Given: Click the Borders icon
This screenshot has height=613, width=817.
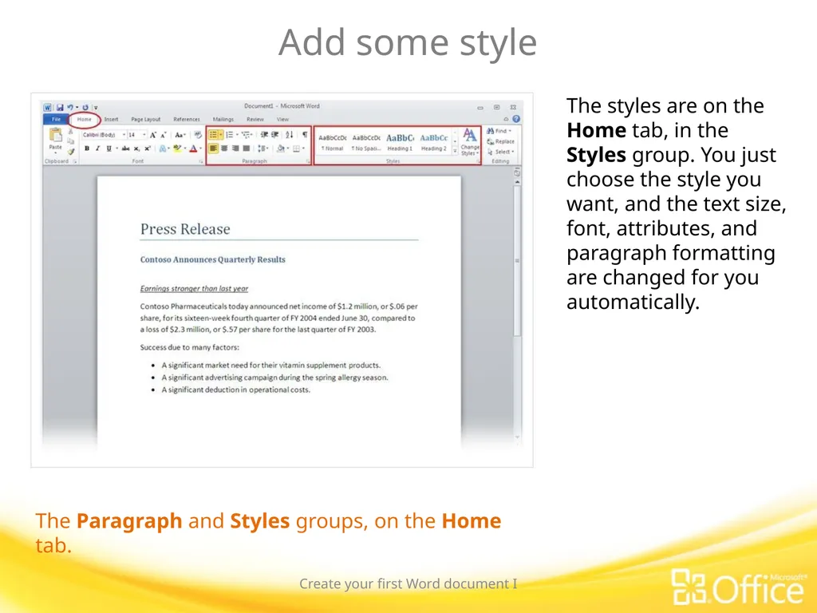Looking at the screenshot, I should (296, 148).
